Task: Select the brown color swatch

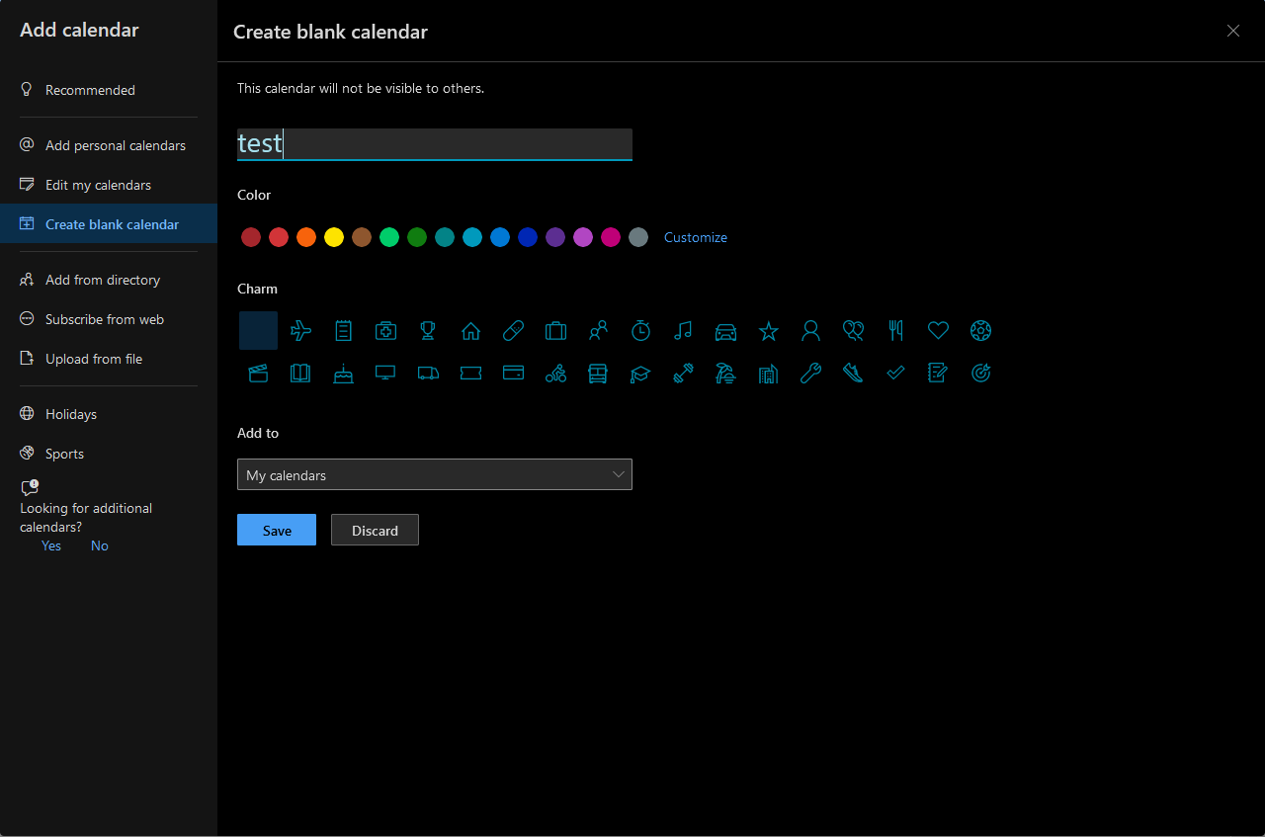Action: tap(362, 237)
